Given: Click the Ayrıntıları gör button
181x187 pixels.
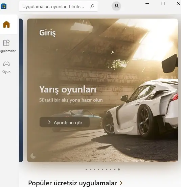Looking at the screenshot, I should coord(65,122).
